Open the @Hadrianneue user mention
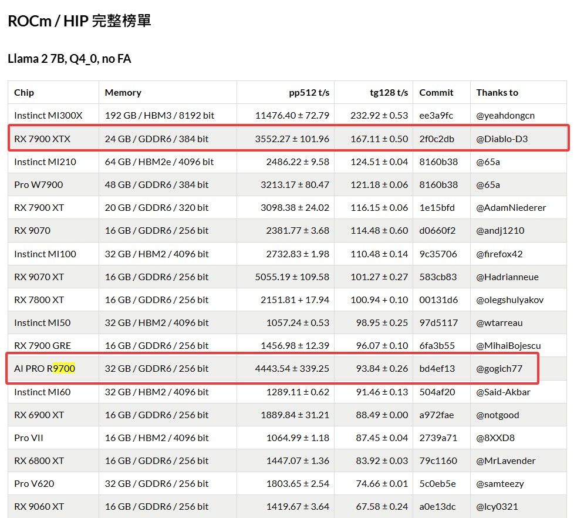The width and height of the screenshot is (584, 518). [507, 277]
